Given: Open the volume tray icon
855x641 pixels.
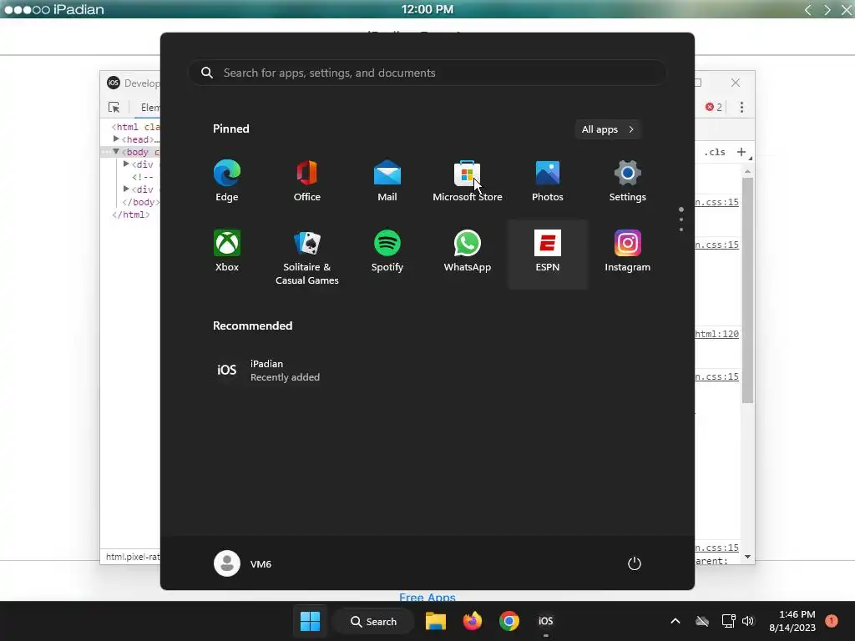Looking at the screenshot, I should pyautogui.click(x=748, y=621).
